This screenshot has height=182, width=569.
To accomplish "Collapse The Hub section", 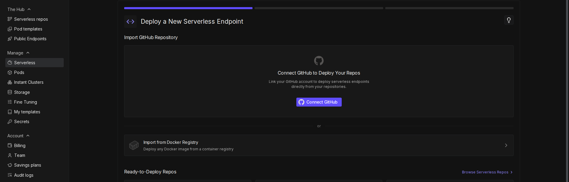I will (29, 9).
